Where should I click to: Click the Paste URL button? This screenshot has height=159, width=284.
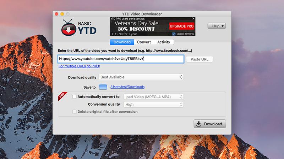[x=200, y=59]
